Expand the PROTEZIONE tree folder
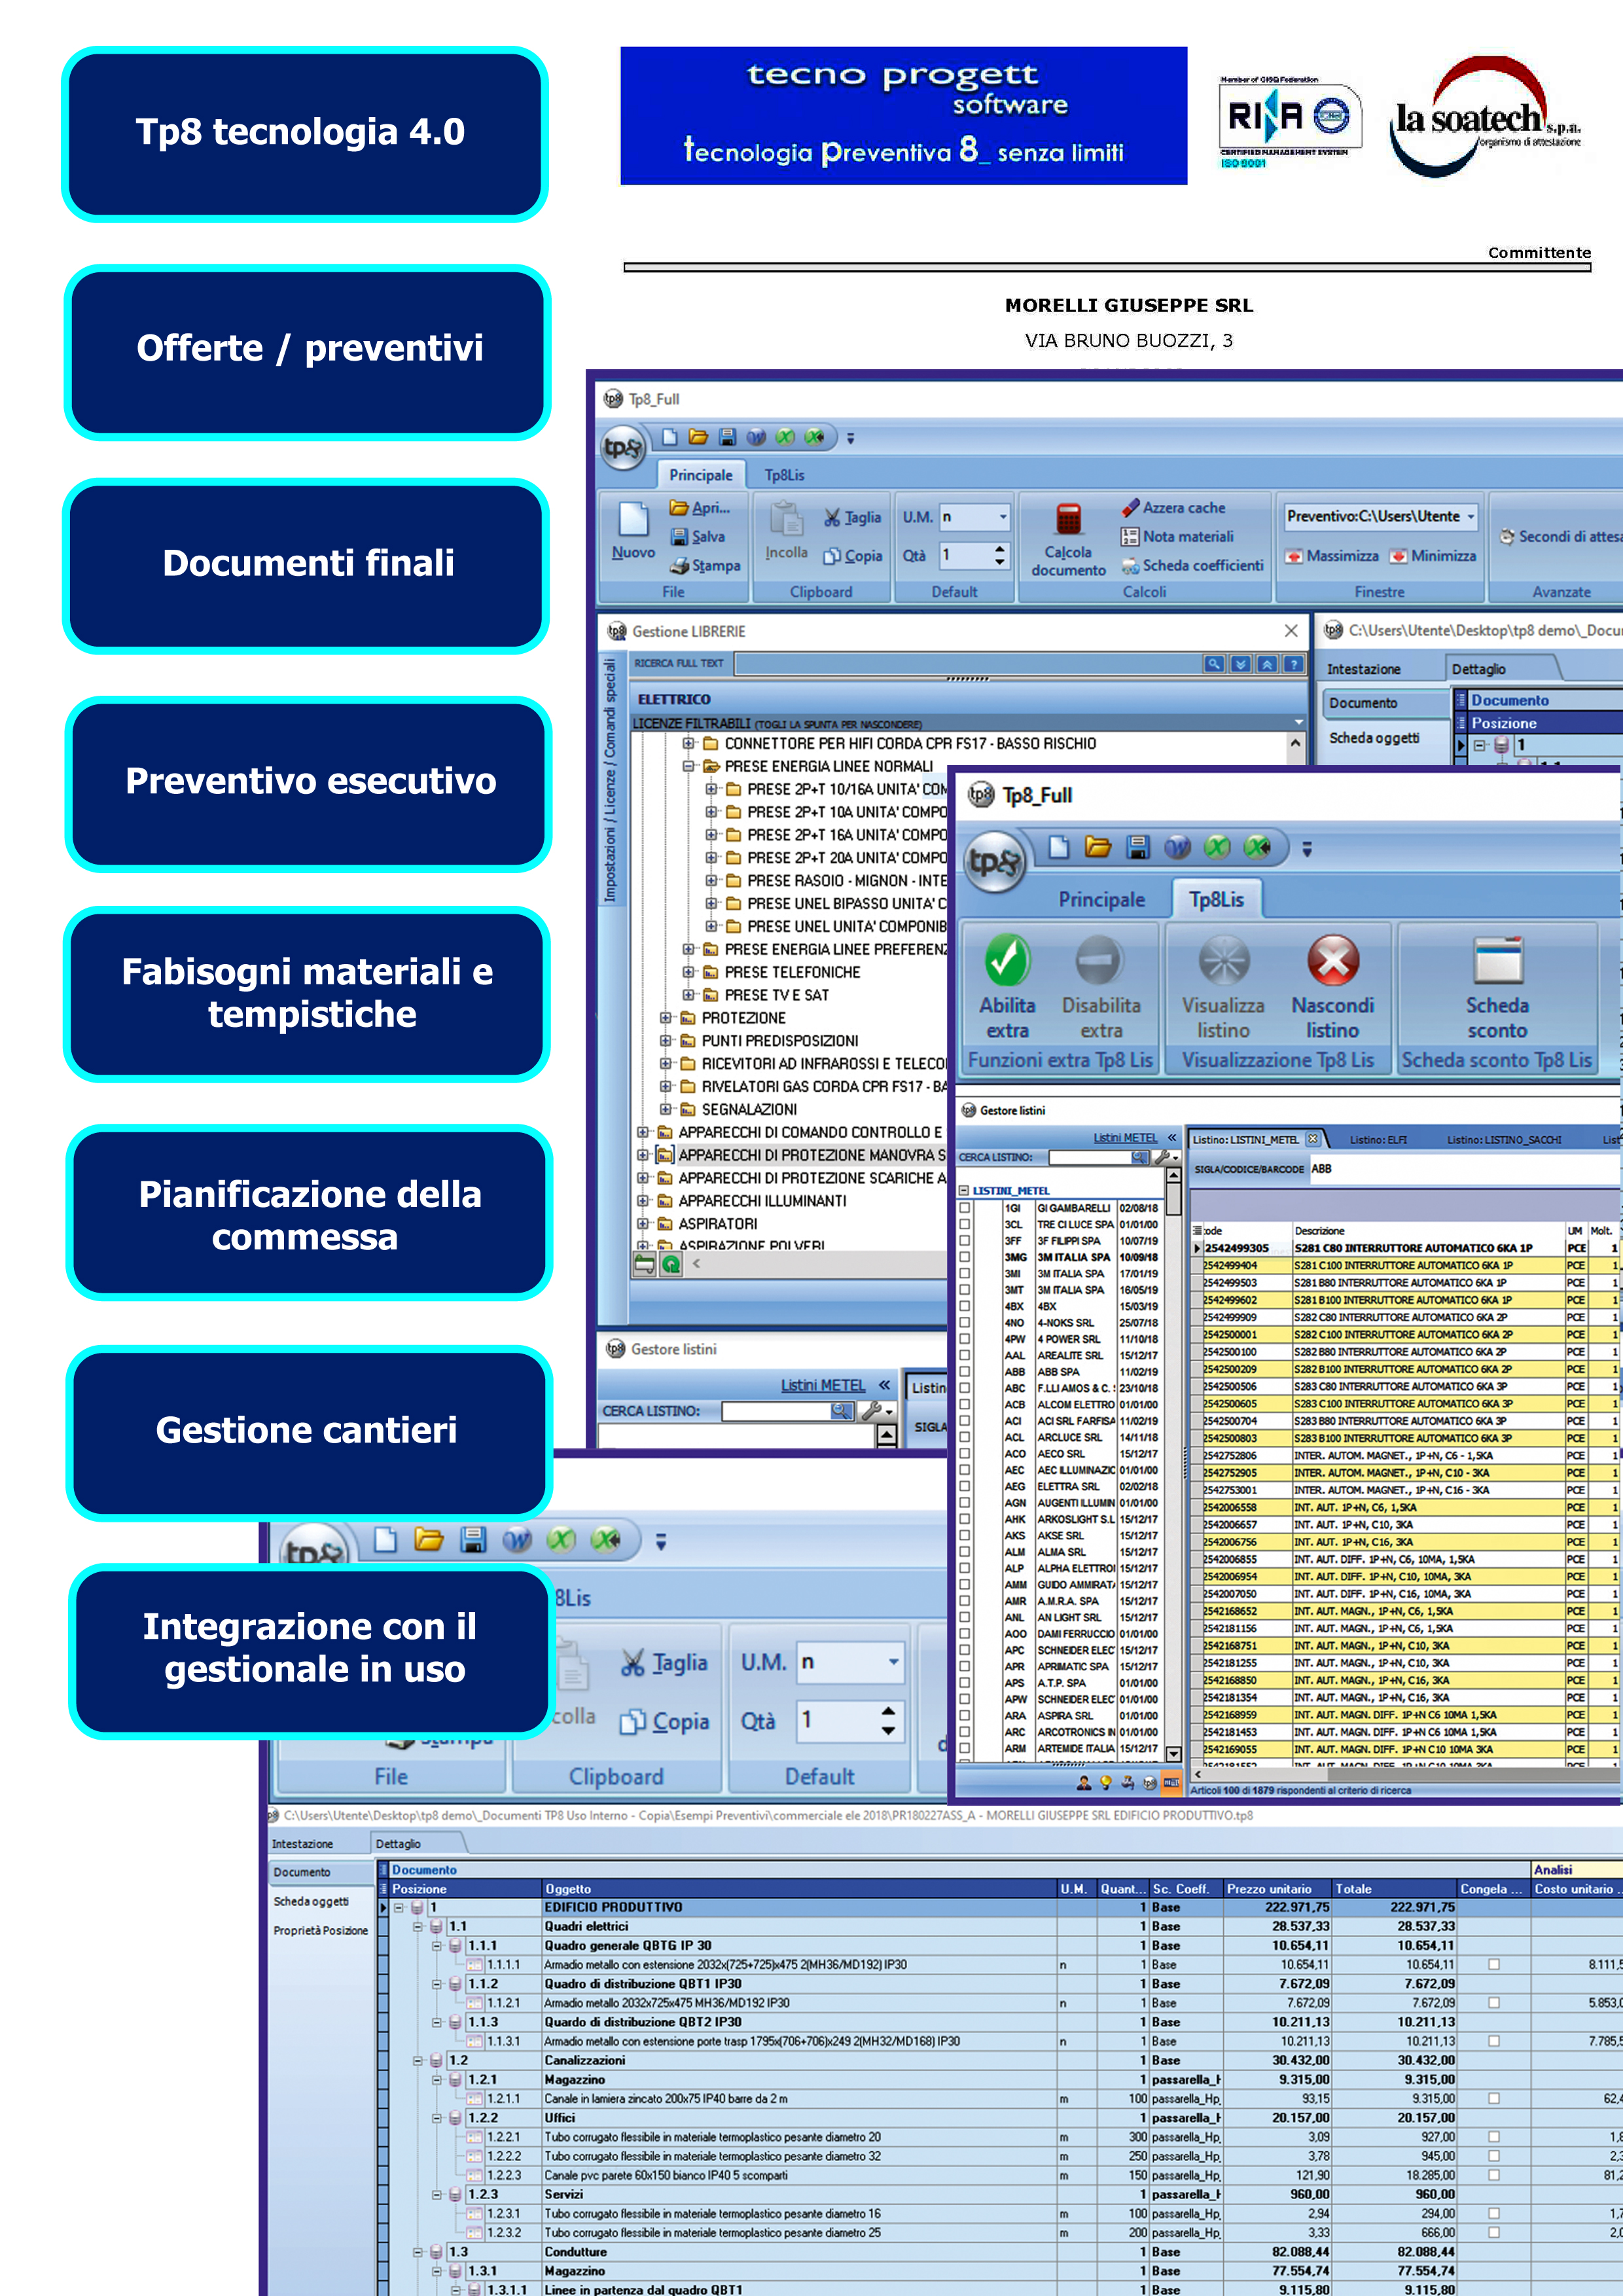Viewport: 1623px width, 2296px height. tap(666, 1018)
